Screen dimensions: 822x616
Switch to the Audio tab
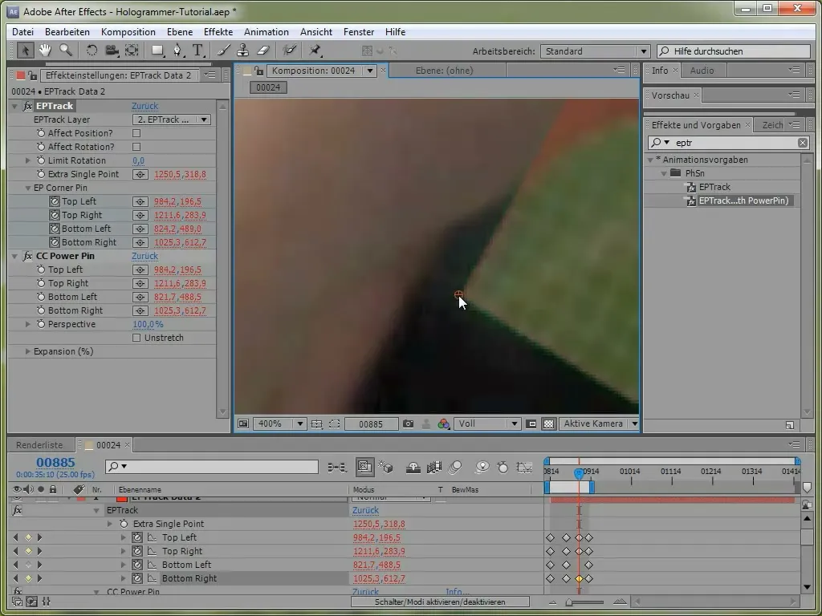(702, 71)
